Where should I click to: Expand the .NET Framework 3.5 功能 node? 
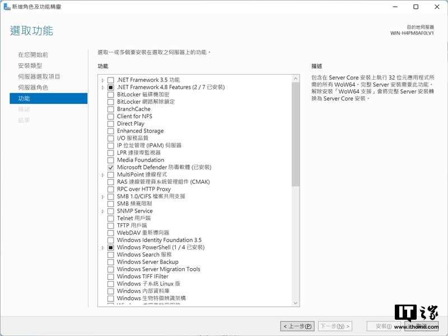click(x=103, y=80)
